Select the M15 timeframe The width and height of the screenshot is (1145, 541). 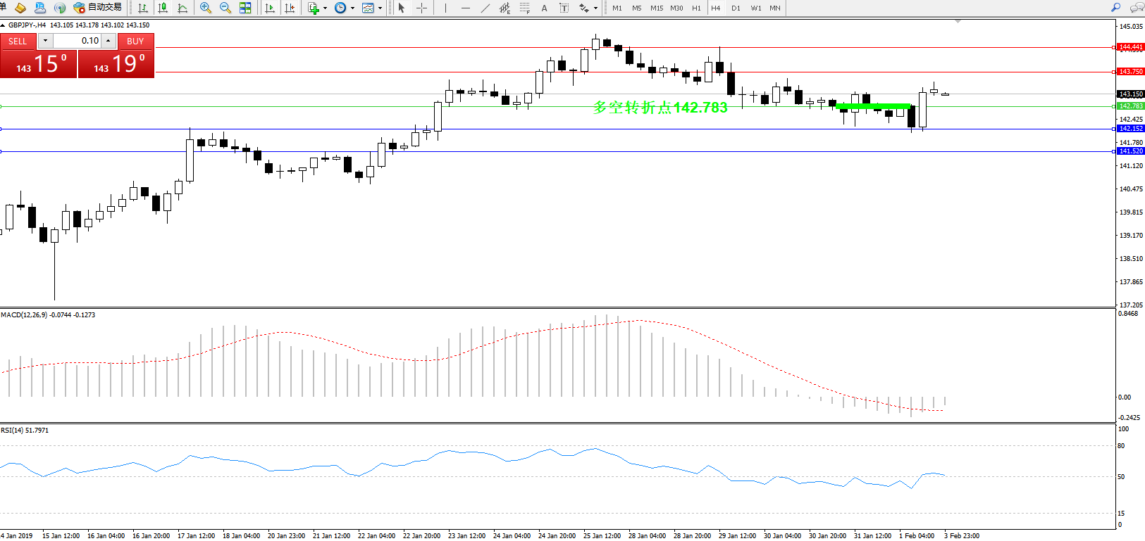[657, 8]
